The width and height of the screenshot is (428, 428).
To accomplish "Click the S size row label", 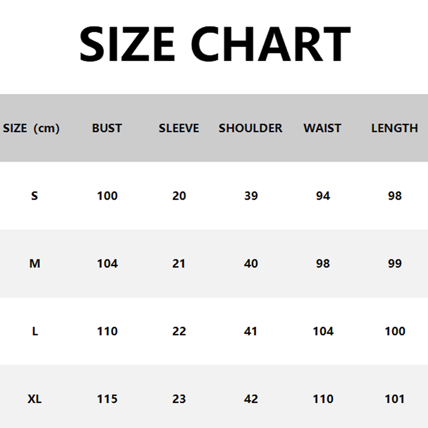I will click(35, 196).
